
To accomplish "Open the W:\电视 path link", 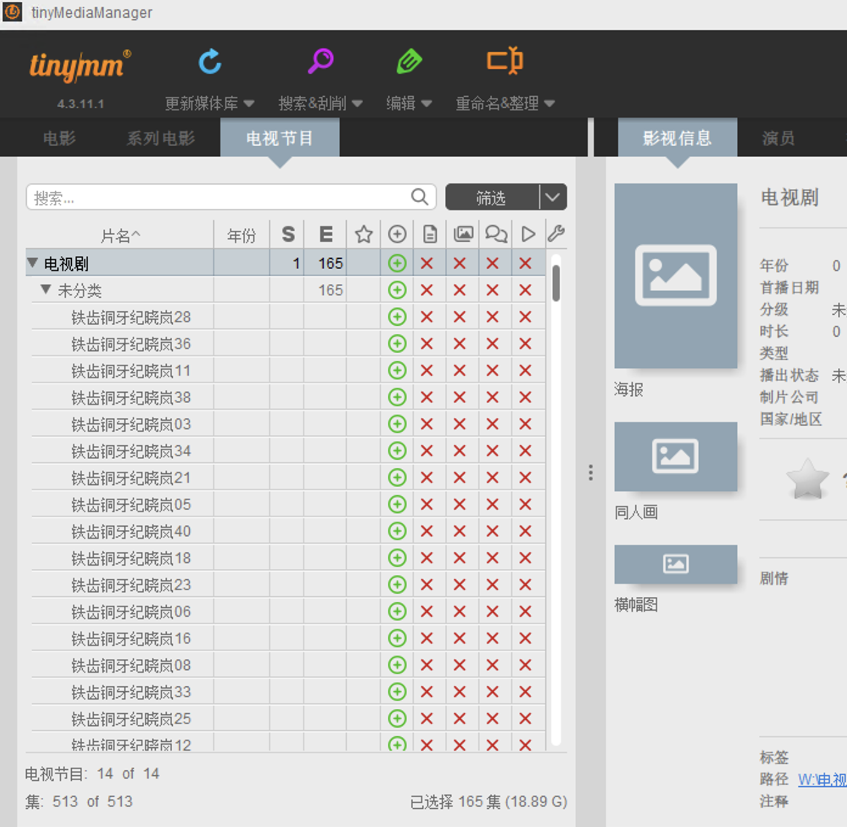I will tap(821, 779).
